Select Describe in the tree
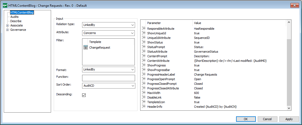Image resolution: width=302 pixels, height=125 pixels. click(x=16, y=21)
